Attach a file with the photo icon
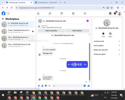The height and width of the screenshot is (100, 125). 42,86
